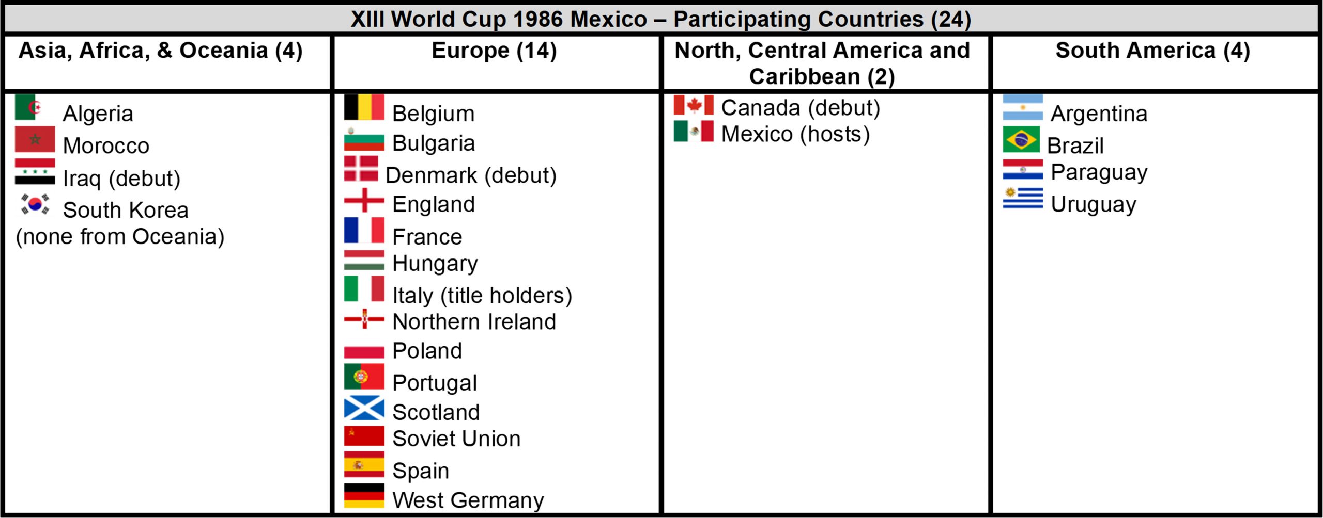The width and height of the screenshot is (1323, 518).
Task: Select the Europe (14) column header
Action: [494, 51]
